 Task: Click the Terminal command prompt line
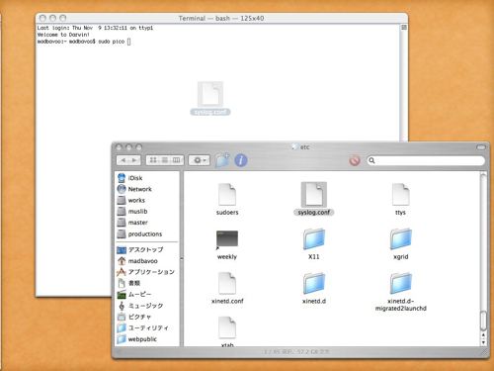(84, 42)
